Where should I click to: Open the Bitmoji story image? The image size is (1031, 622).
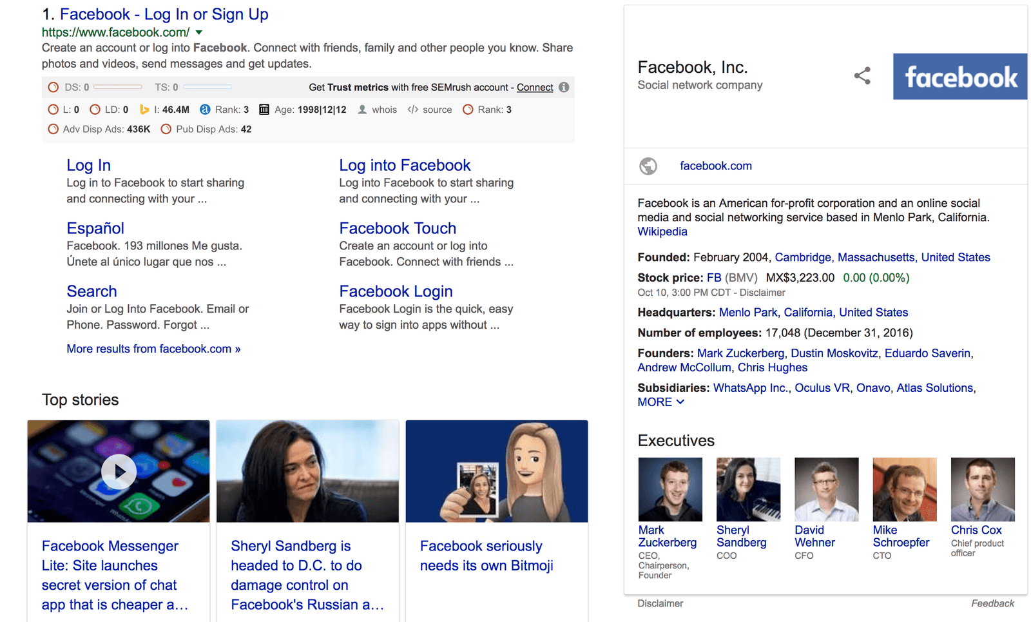pyautogui.click(x=497, y=471)
